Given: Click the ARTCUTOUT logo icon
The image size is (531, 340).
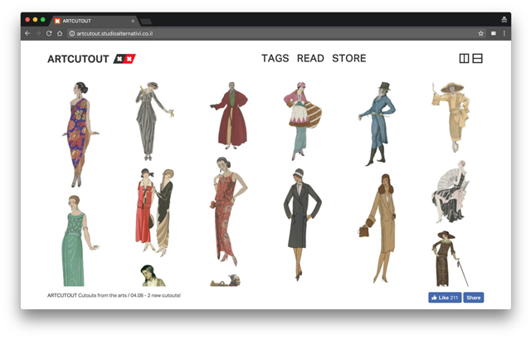Looking at the screenshot, I should (124, 59).
